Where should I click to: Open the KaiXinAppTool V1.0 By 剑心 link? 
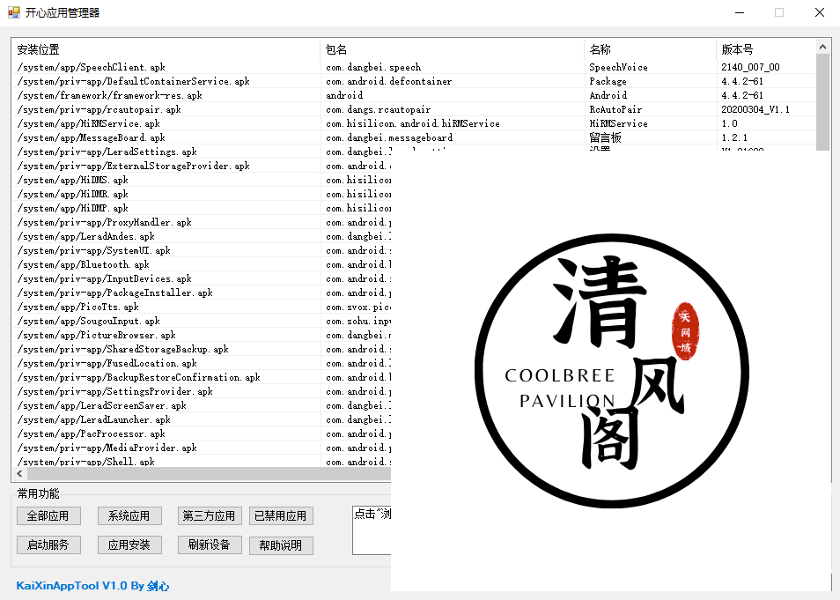pyautogui.click(x=92, y=586)
